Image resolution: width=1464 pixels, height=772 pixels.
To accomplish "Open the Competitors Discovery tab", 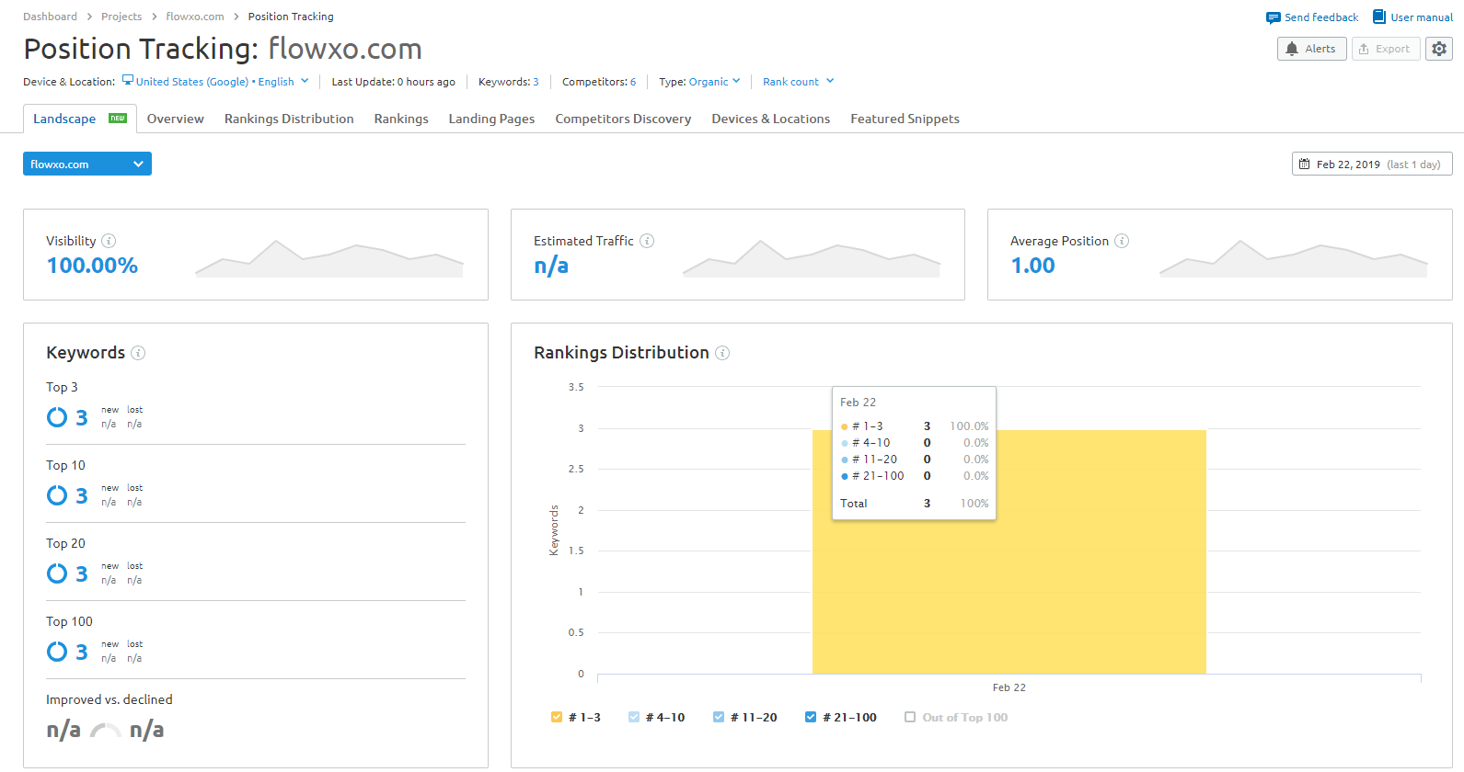I will click(623, 119).
